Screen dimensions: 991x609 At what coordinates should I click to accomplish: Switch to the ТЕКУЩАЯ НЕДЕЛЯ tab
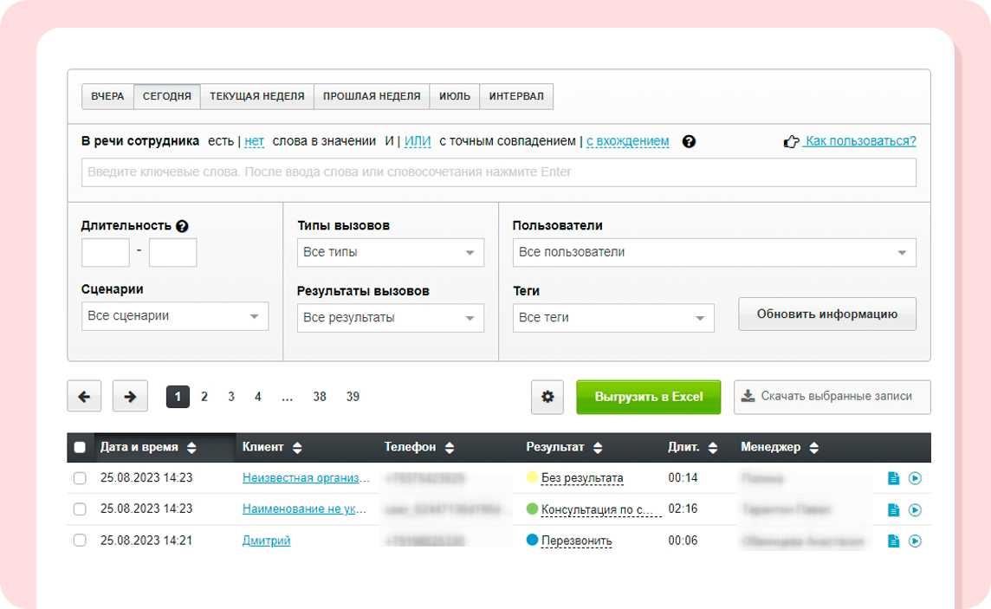pos(257,97)
